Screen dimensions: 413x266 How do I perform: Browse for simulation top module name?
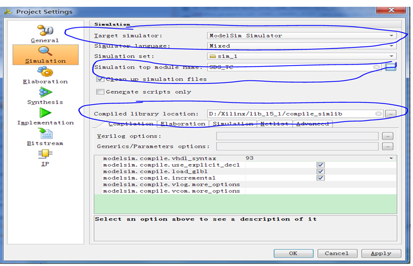click(x=390, y=67)
